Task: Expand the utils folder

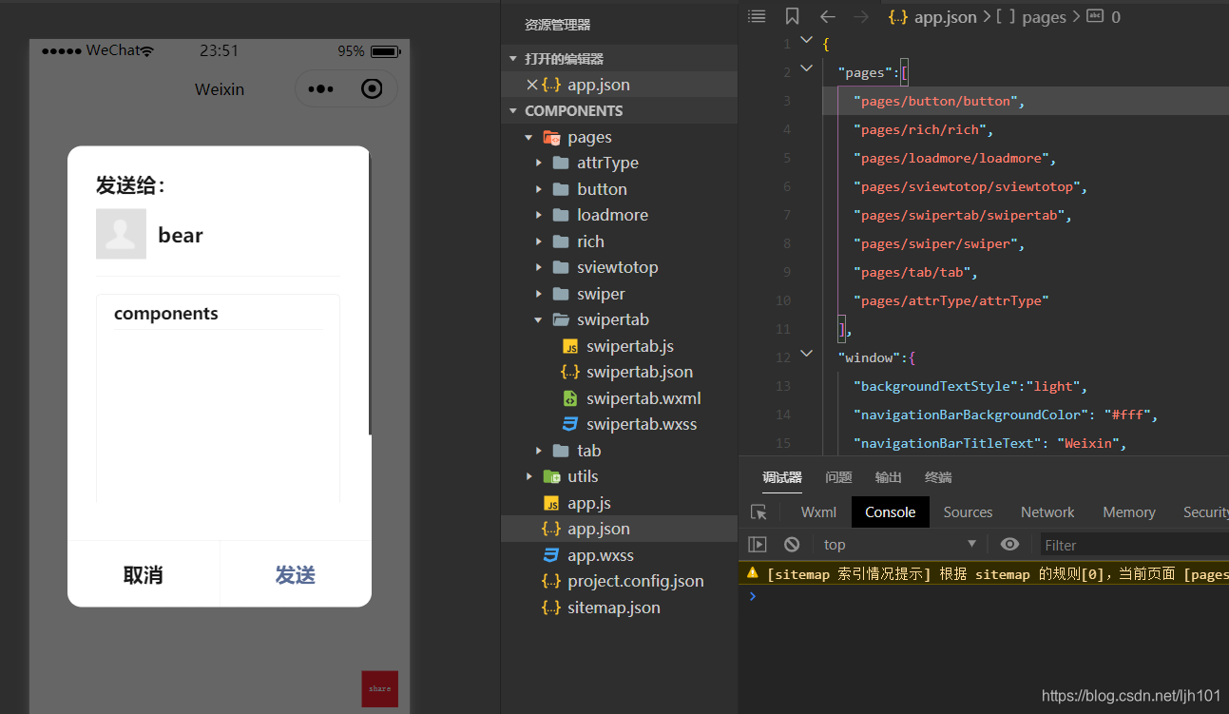Action: [x=528, y=476]
